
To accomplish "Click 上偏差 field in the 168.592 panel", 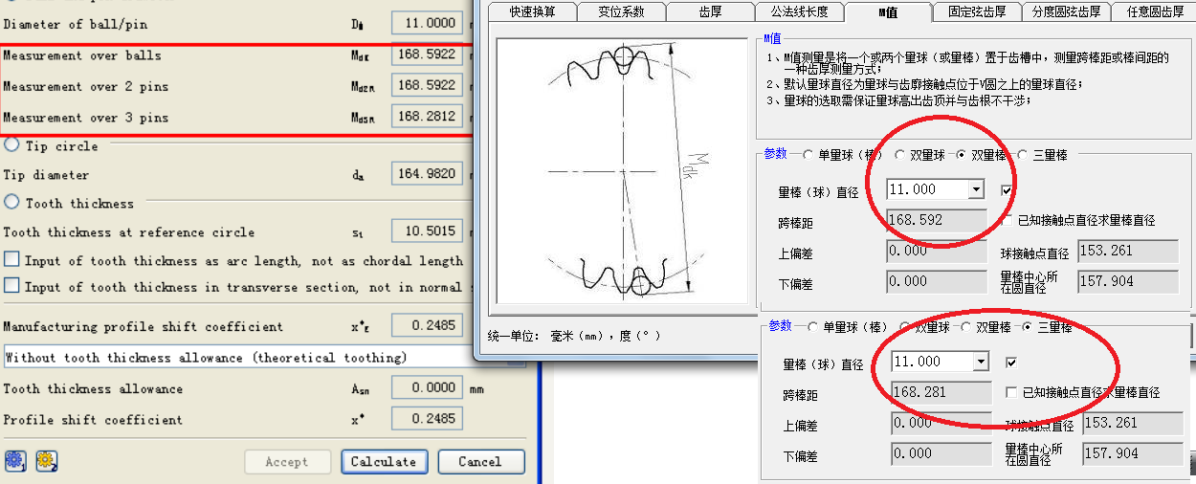I will pos(936,251).
